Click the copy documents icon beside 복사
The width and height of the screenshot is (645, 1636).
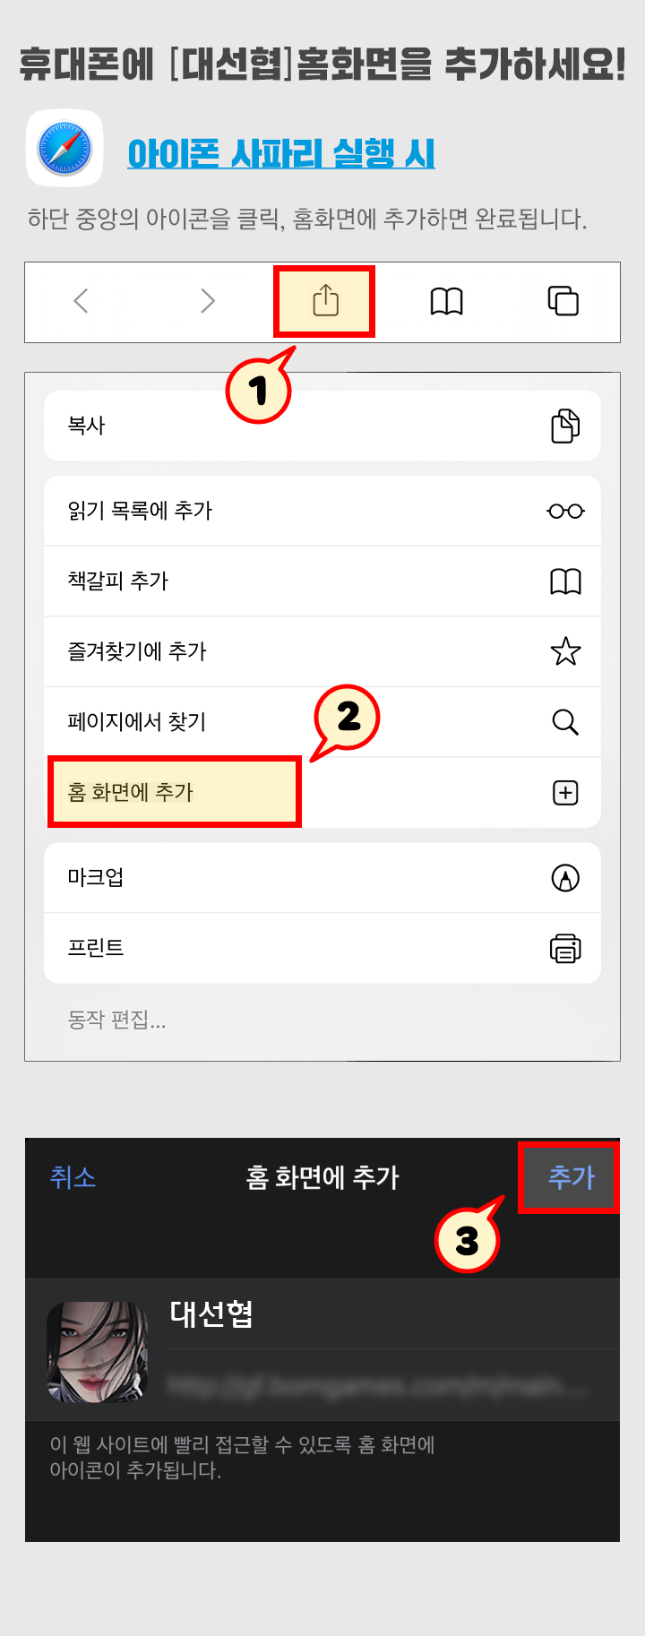point(565,426)
